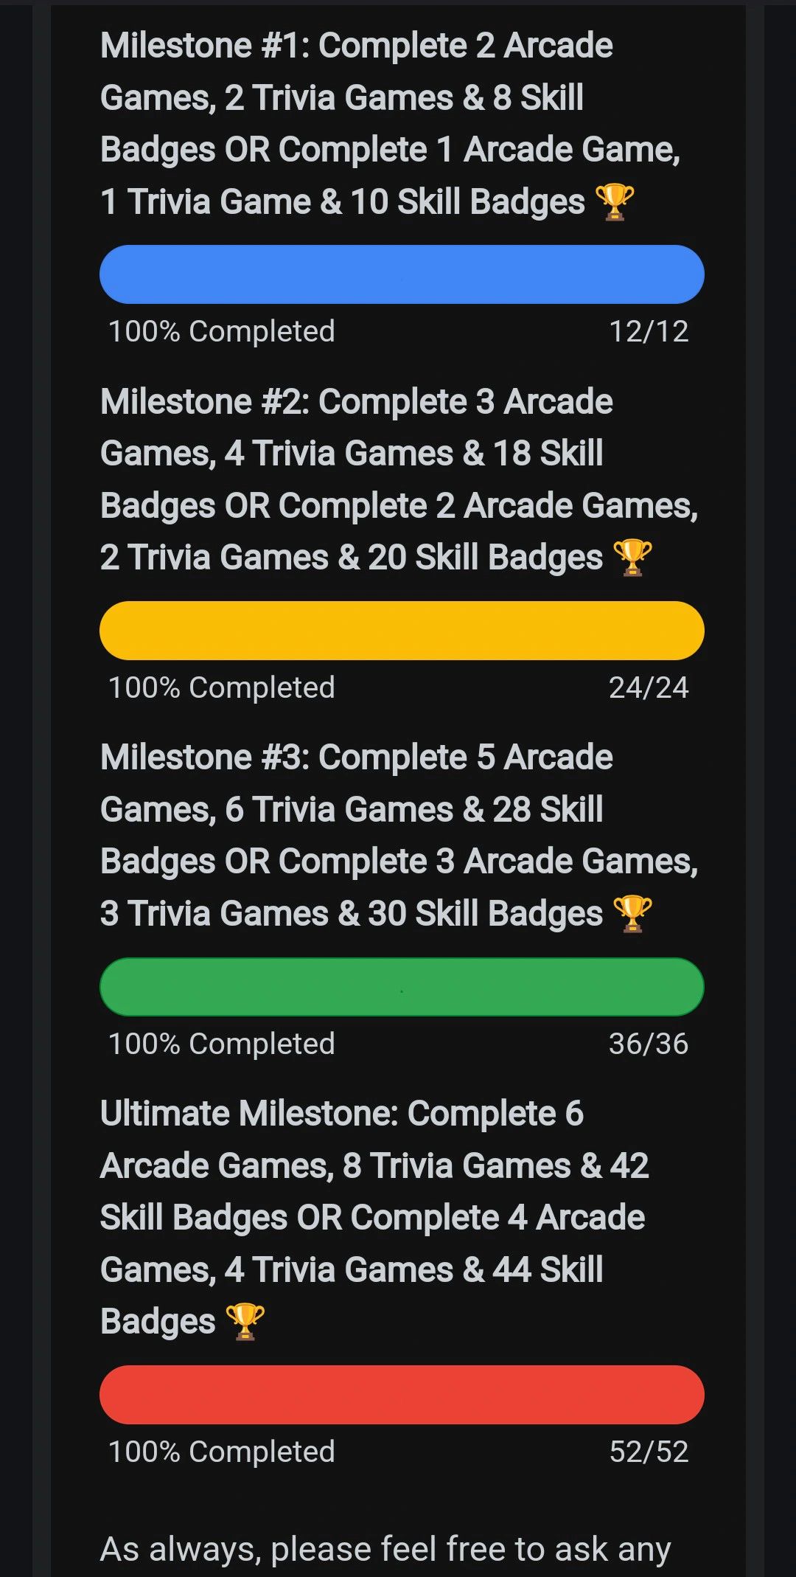Viewport: 796px width, 1577px height.
Task: Click the green Milestone #3 progress bar
Action: click(402, 987)
